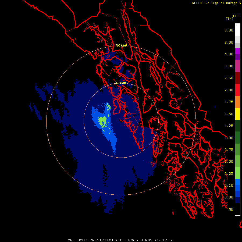Click the 8.00 legend value

[x=229, y=30]
